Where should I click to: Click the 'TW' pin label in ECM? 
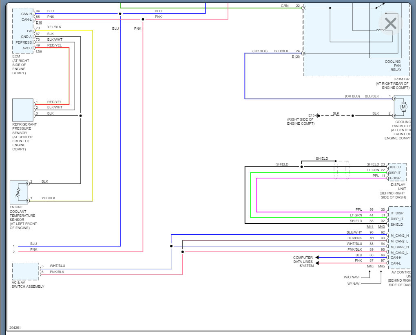point(29,31)
